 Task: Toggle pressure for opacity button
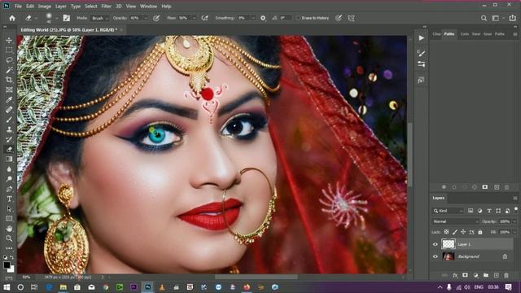click(x=156, y=18)
